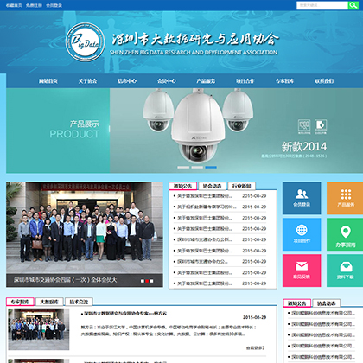
Task: Click the 资料下载 inbox icon tile
Action: coord(345,271)
